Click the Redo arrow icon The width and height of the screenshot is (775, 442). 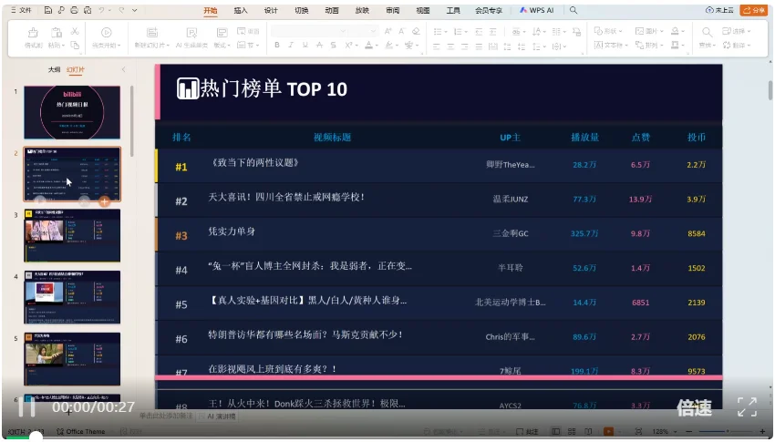coord(121,10)
